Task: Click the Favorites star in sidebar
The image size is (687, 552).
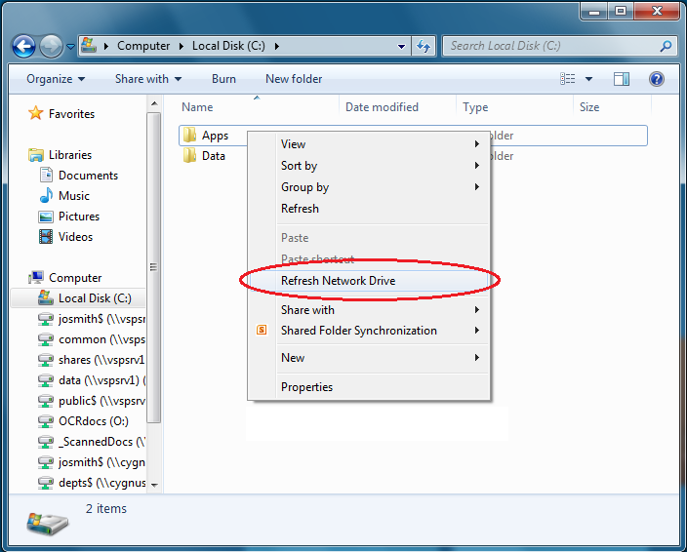Action: [36, 114]
